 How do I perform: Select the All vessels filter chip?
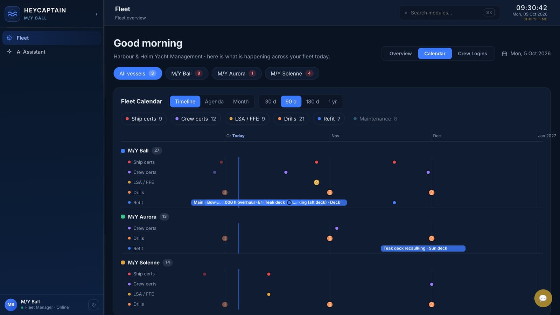[138, 73]
